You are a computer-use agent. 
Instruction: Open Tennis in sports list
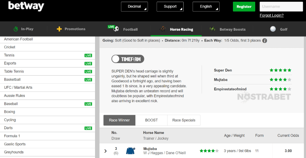pyautogui.click(x=48, y=55)
